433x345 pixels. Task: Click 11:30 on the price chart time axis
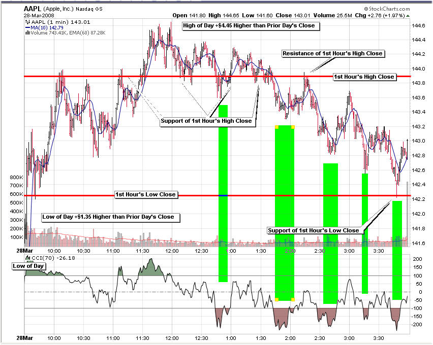pos(142,251)
